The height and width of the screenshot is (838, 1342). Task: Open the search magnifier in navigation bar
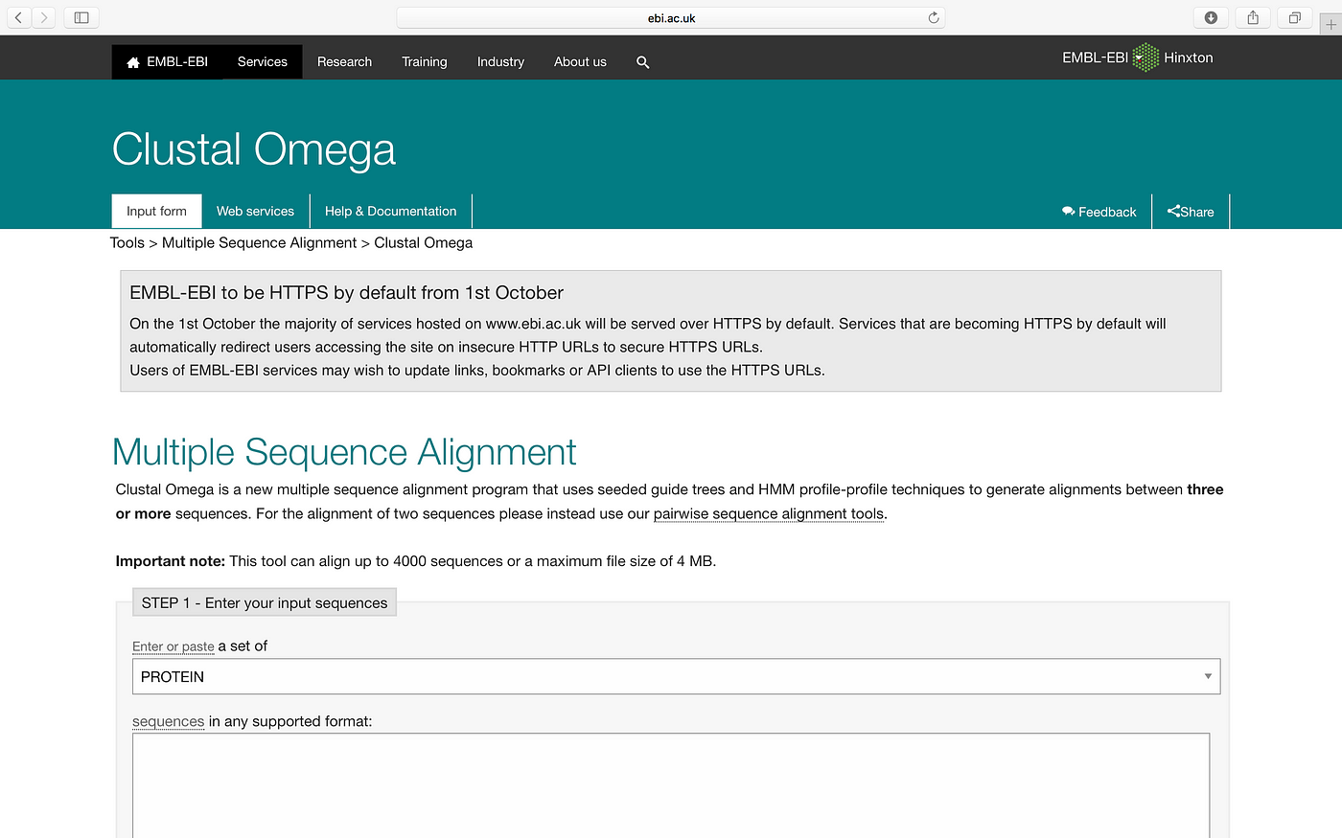pos(643,62)
